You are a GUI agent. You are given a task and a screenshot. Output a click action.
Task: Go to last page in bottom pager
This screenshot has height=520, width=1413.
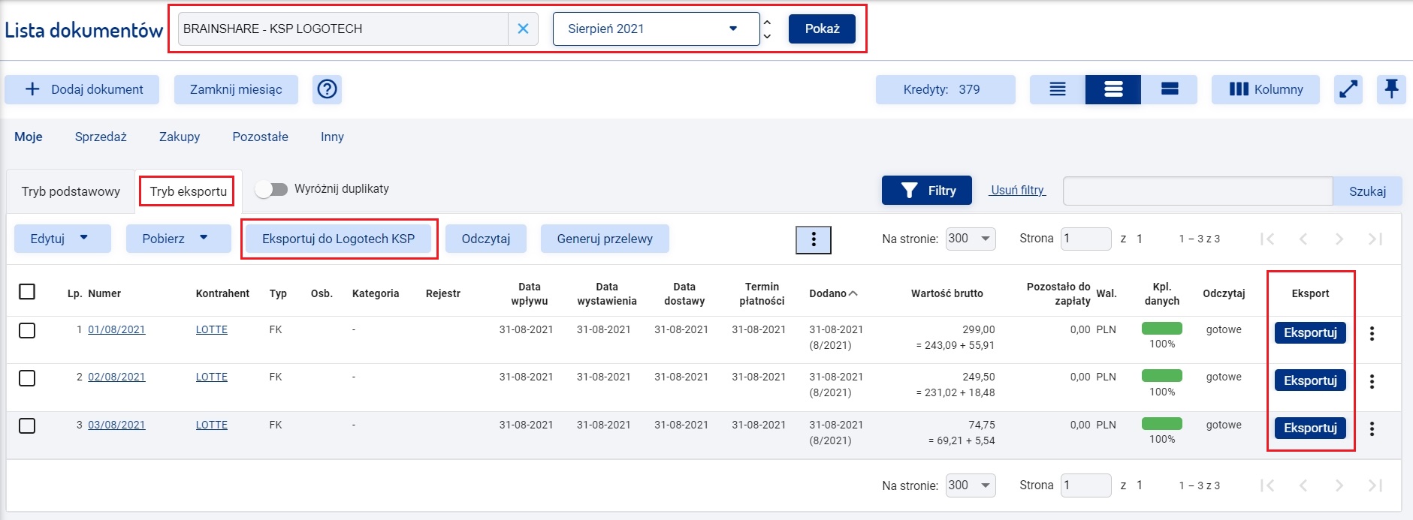(x=1375, y=485)
